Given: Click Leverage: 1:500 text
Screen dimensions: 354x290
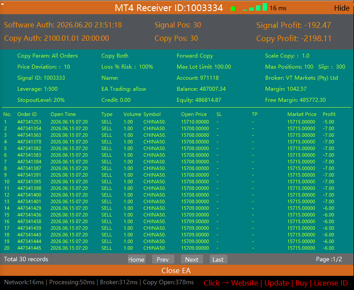Looking at the screenshot, I should (x=38, y=89).
